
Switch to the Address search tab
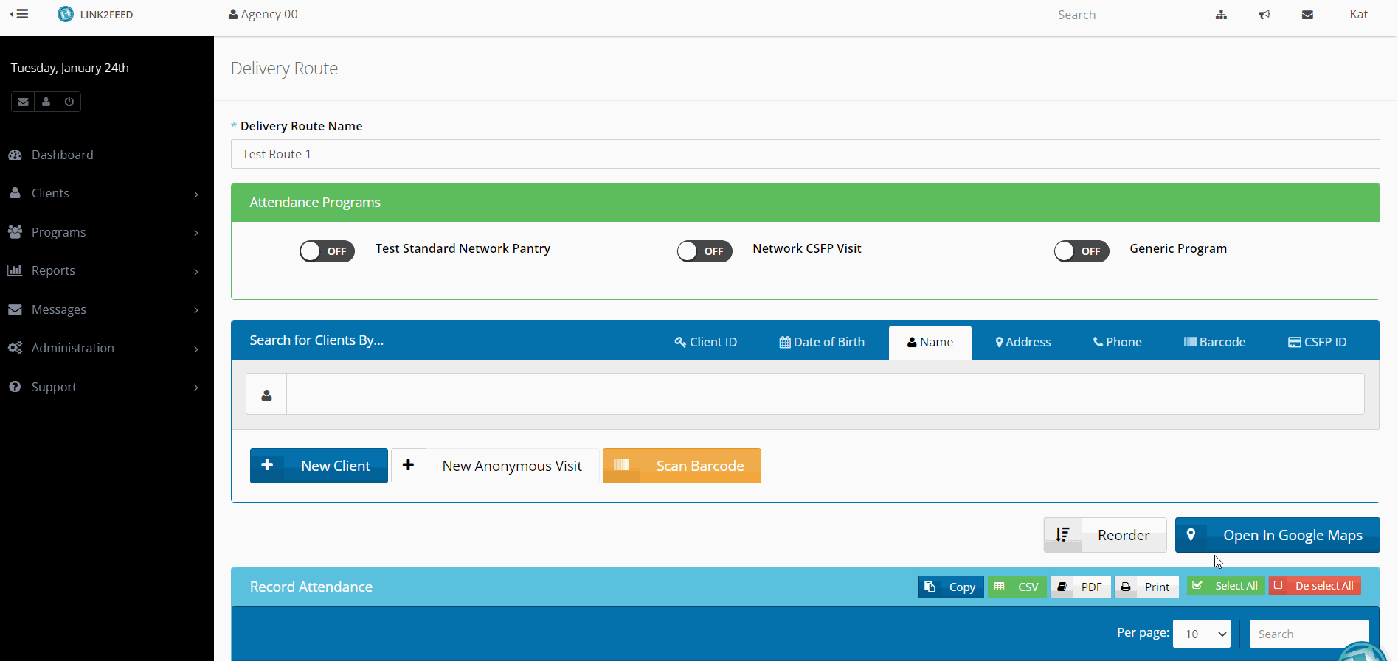pos(1022,342)
